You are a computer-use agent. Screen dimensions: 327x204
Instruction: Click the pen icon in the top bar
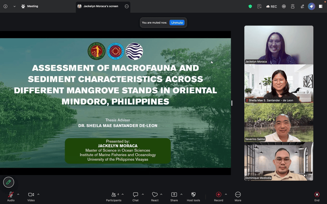point(302,6)
